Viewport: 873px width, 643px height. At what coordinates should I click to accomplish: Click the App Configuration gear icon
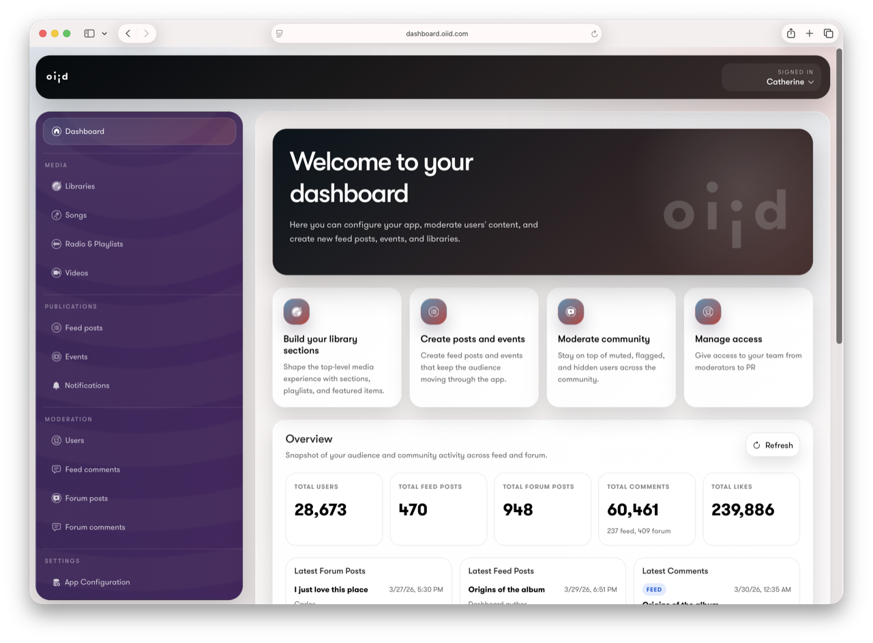click(56, 582)
